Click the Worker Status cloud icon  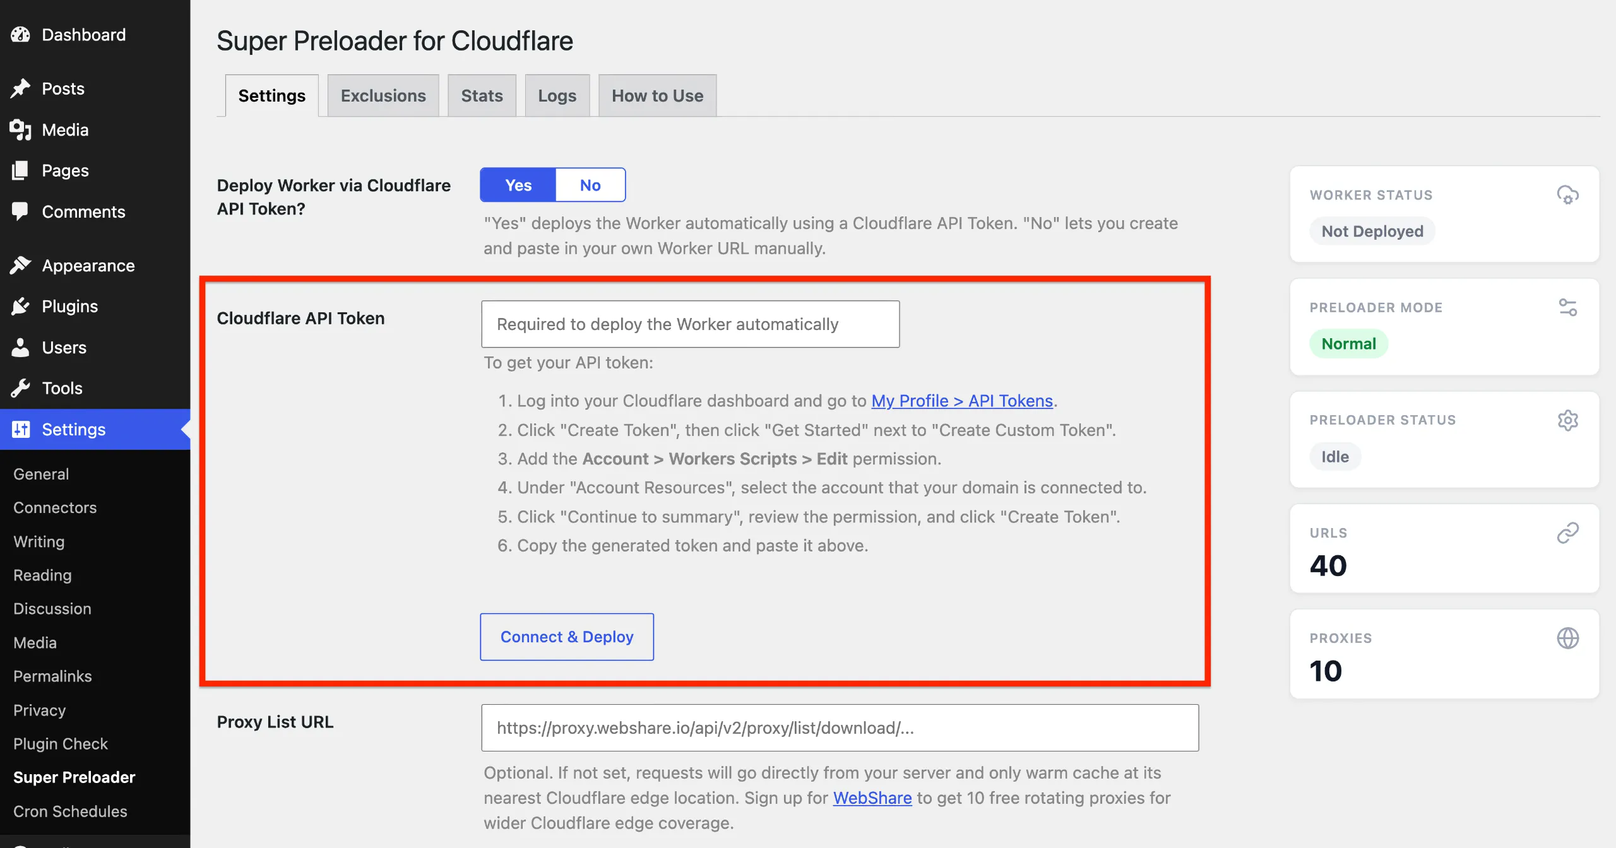point(1567,195)
